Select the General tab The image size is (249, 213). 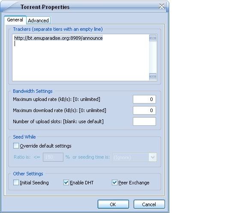click(15, 20)
